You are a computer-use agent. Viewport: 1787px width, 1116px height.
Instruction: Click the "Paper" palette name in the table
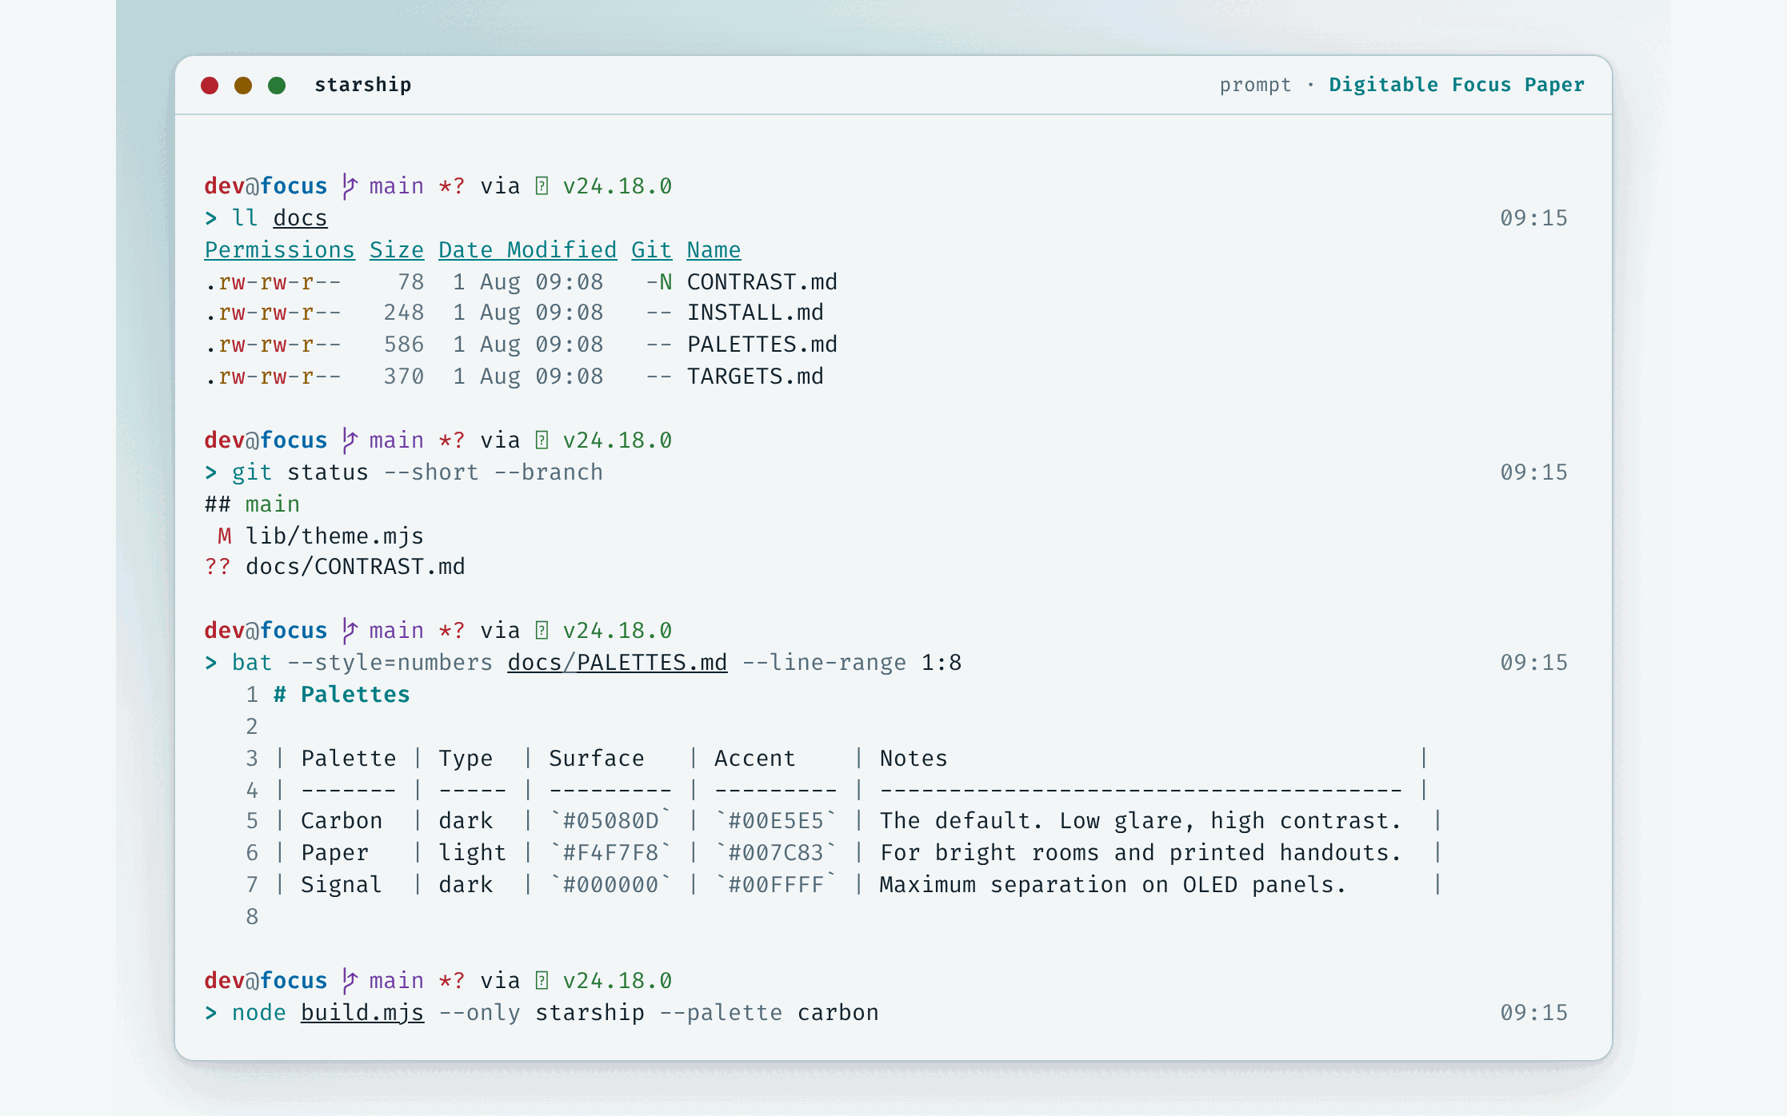tap(334, 853)
